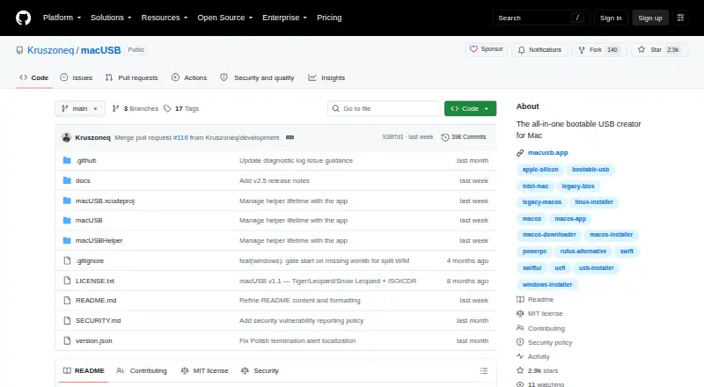Click the Notifications bell button

coord(539,50)
